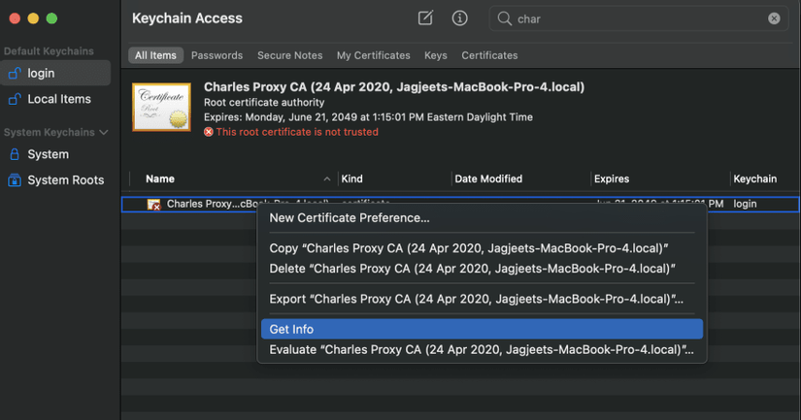801x420 pixels.
Task: Select Local Items keychain
Action: [58, 99]
